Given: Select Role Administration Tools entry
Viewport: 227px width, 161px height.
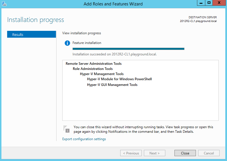Looking at the screenshot, I should [93, 69].
